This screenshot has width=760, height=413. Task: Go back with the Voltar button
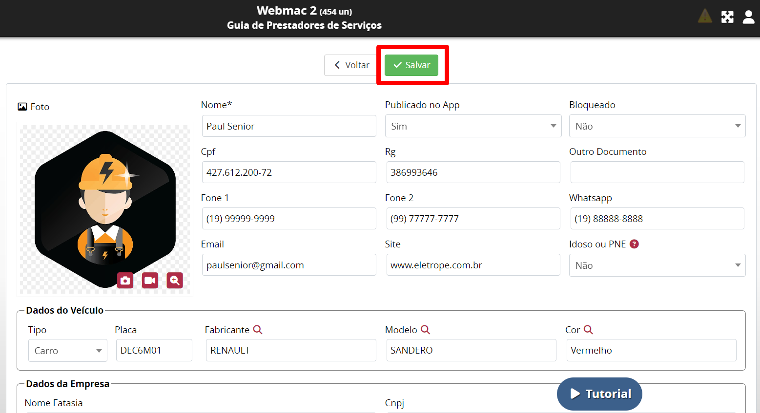coord(351,65)
